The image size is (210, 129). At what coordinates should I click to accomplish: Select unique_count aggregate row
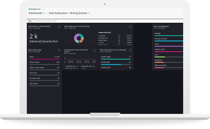point(169,50)
